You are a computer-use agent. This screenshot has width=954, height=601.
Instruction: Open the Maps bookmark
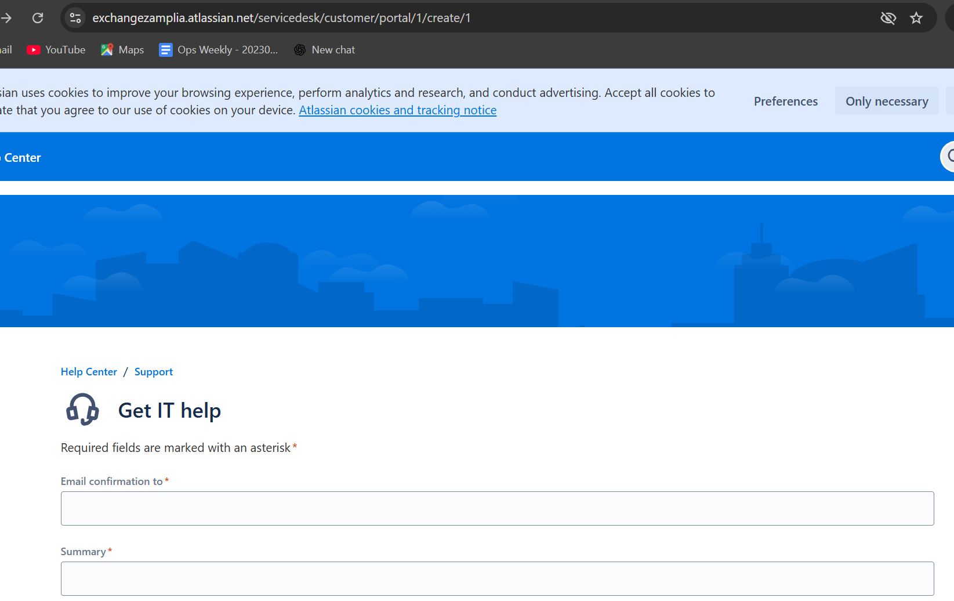pyautogui.click(x=122, y=50)
